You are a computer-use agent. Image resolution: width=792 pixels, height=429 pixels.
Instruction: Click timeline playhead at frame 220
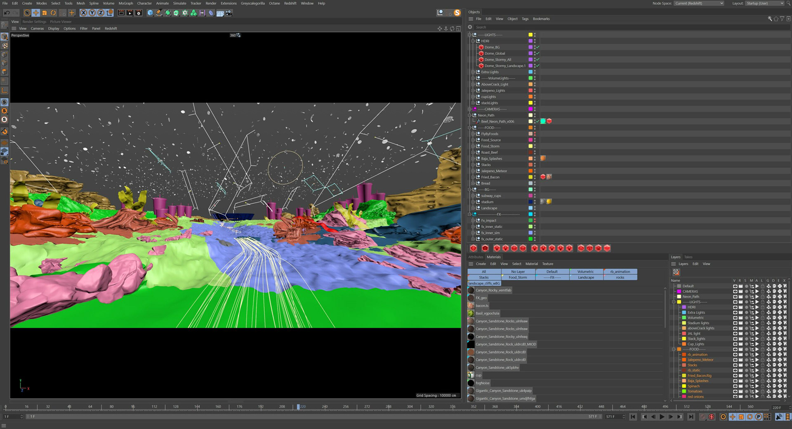pyautogui.click(x=298, y=407)
